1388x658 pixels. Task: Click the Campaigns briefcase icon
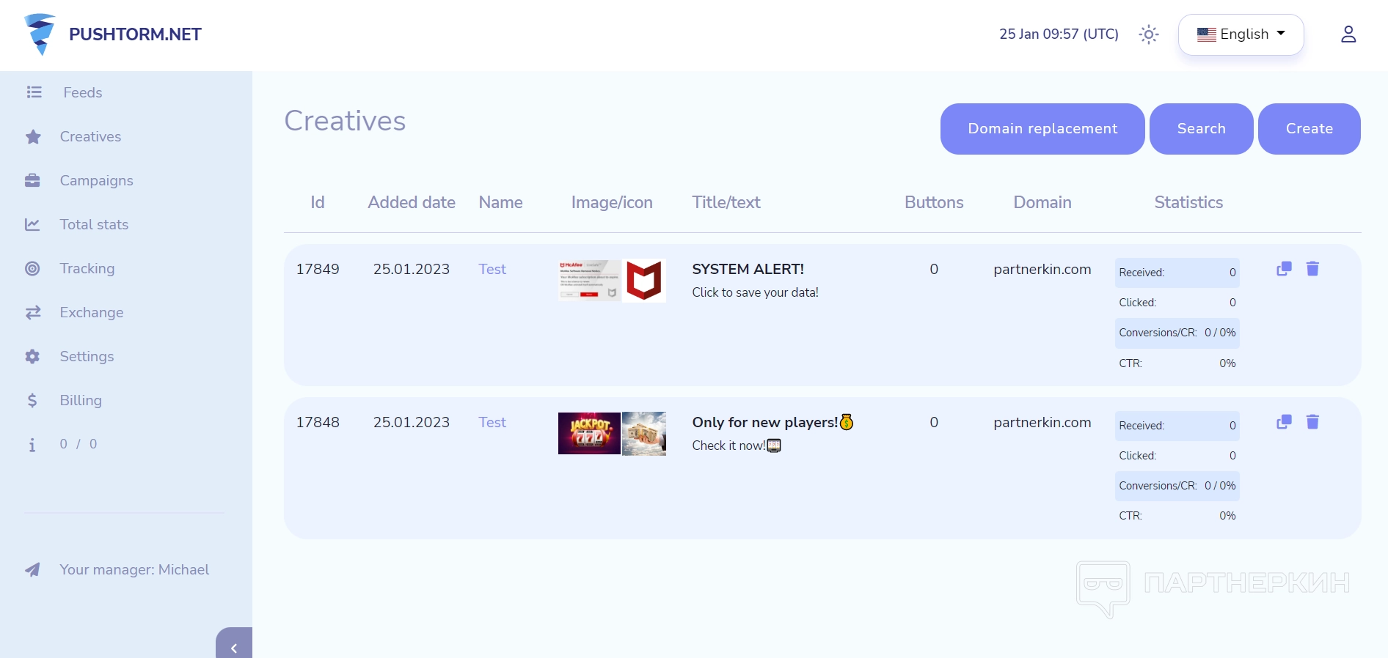click(x=32, y=180)
